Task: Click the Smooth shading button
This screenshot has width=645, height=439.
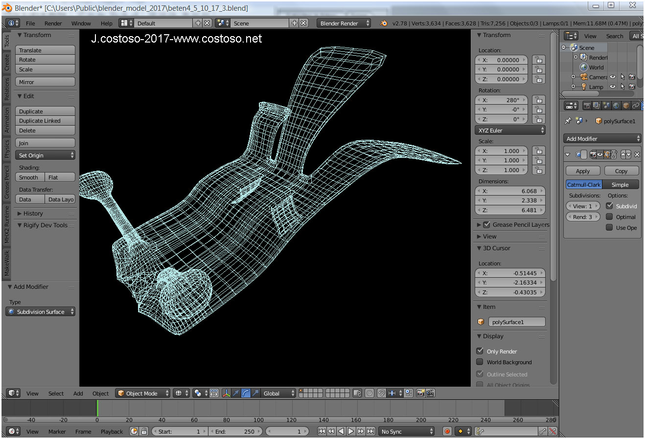Action: 29,177
